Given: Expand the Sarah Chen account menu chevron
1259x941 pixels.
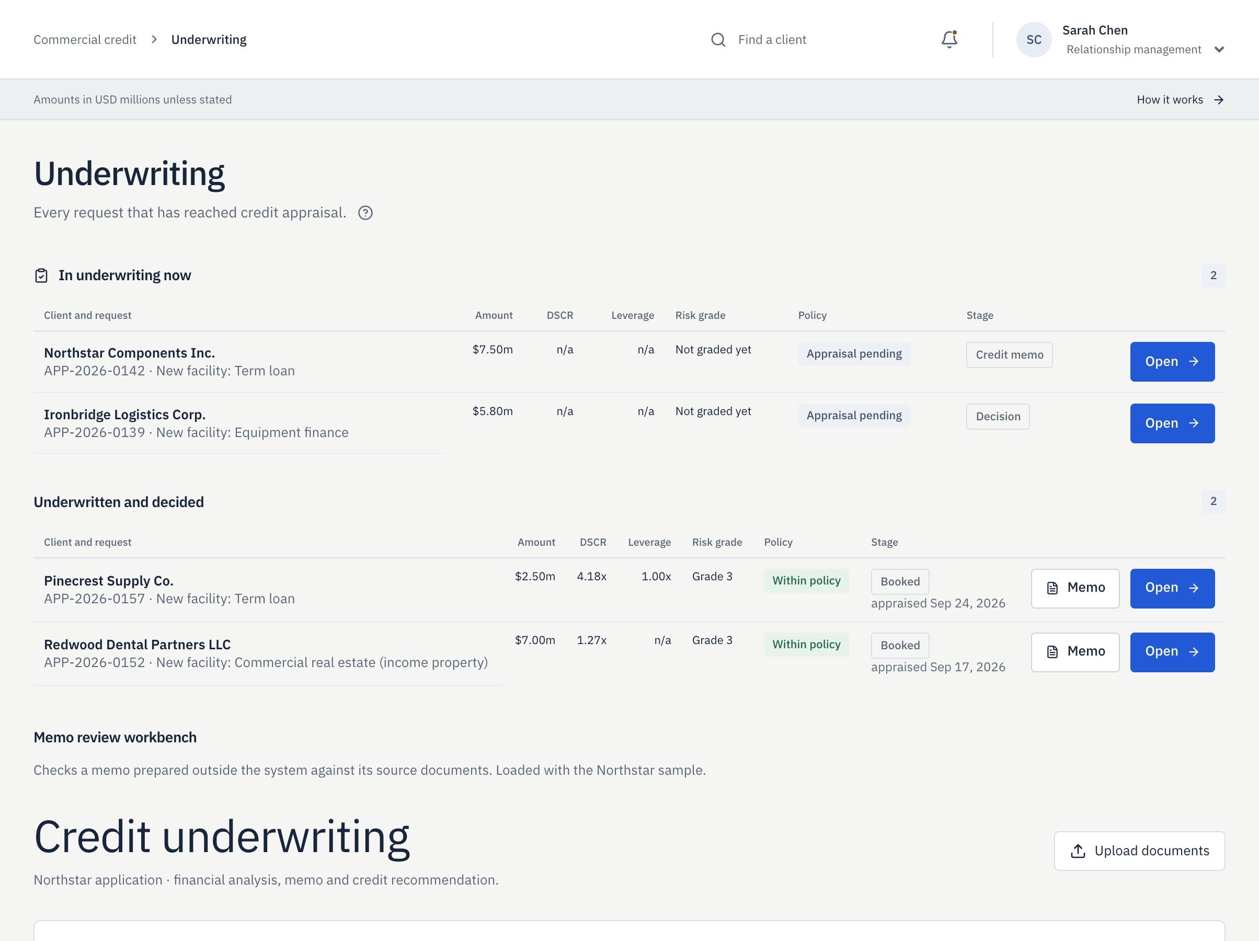Looking at the screenshot, I should click(x=1219, y=50).
